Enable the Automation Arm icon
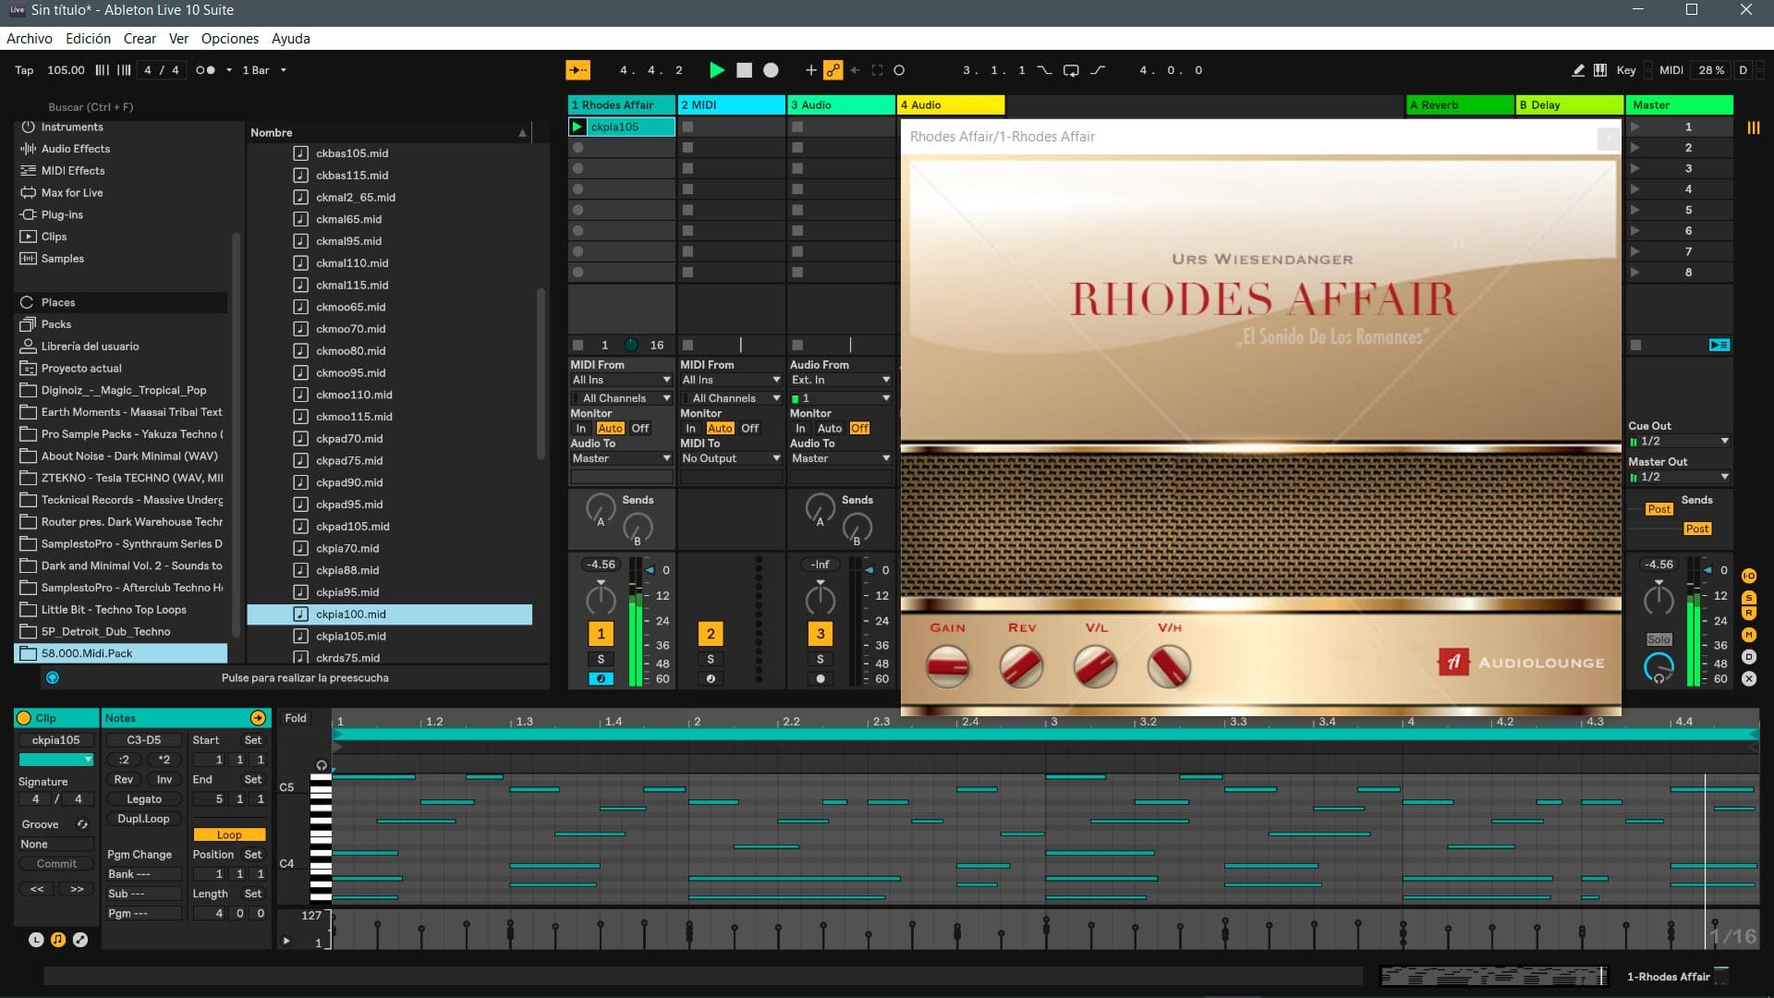Screen dimensions: 1774x998 click(x=833, y=70)
